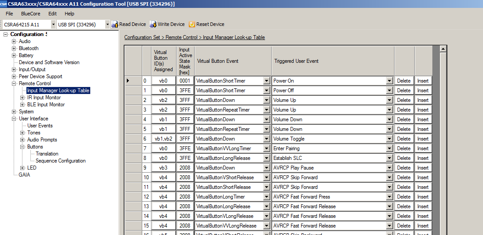The image size is (483, 235).
Task: Select the row 0 arrow indicator
Action: click(128, 81)
